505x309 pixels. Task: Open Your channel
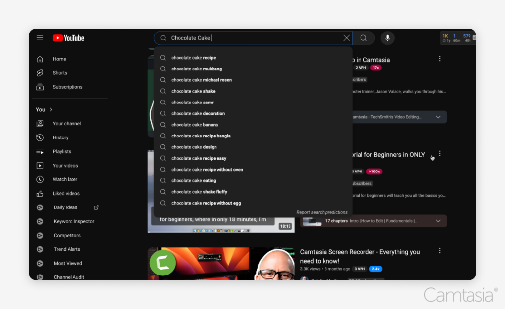(x=67, y=124)
